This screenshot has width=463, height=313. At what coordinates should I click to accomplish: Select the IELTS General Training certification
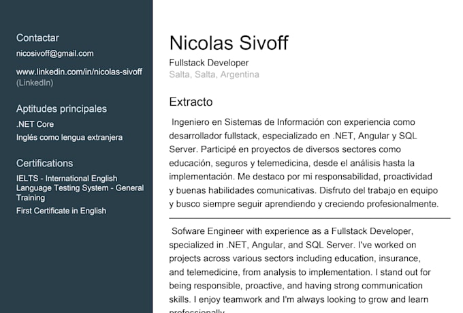[80, 188]
